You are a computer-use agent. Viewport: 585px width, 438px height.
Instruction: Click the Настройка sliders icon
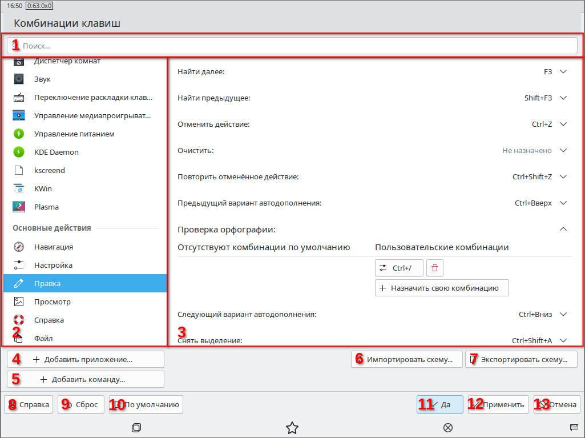tap(19, 265)
